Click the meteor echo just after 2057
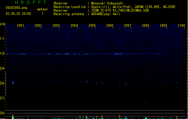Screen dimensions: 188x119 click(126, 84)
